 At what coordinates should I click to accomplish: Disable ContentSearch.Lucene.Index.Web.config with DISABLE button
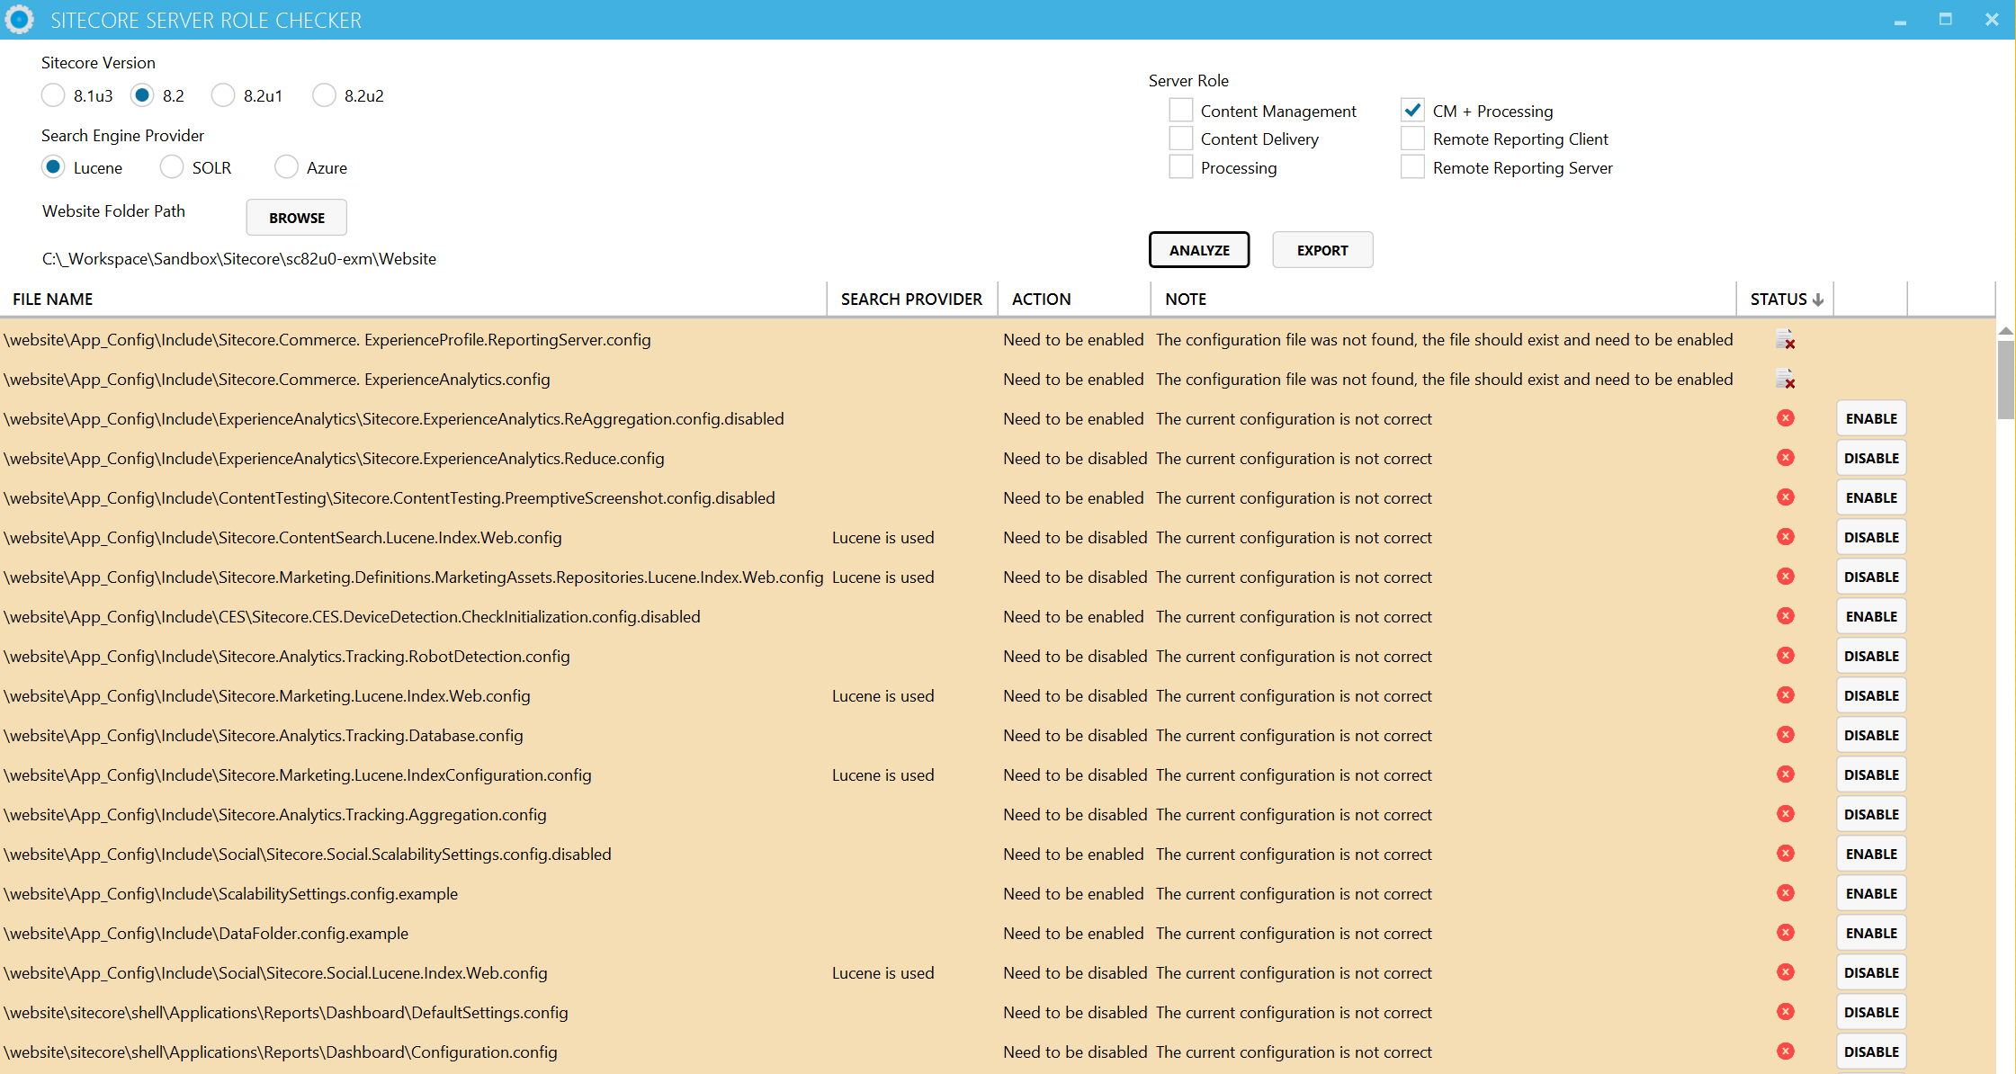[x=1871, y=538]
